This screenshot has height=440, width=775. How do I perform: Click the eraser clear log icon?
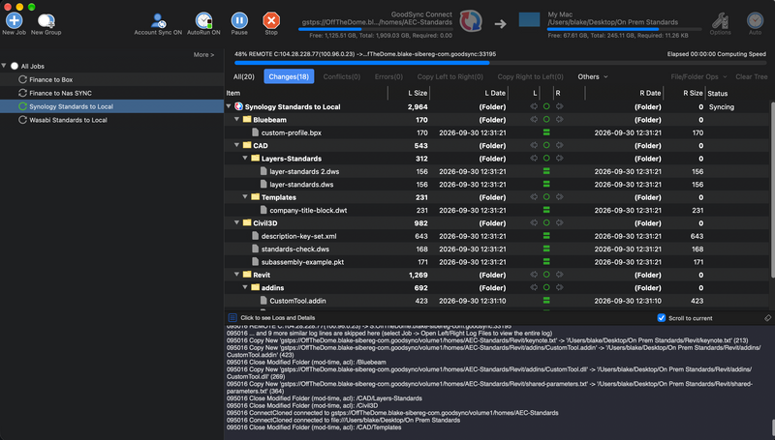(x=767, y=318)
